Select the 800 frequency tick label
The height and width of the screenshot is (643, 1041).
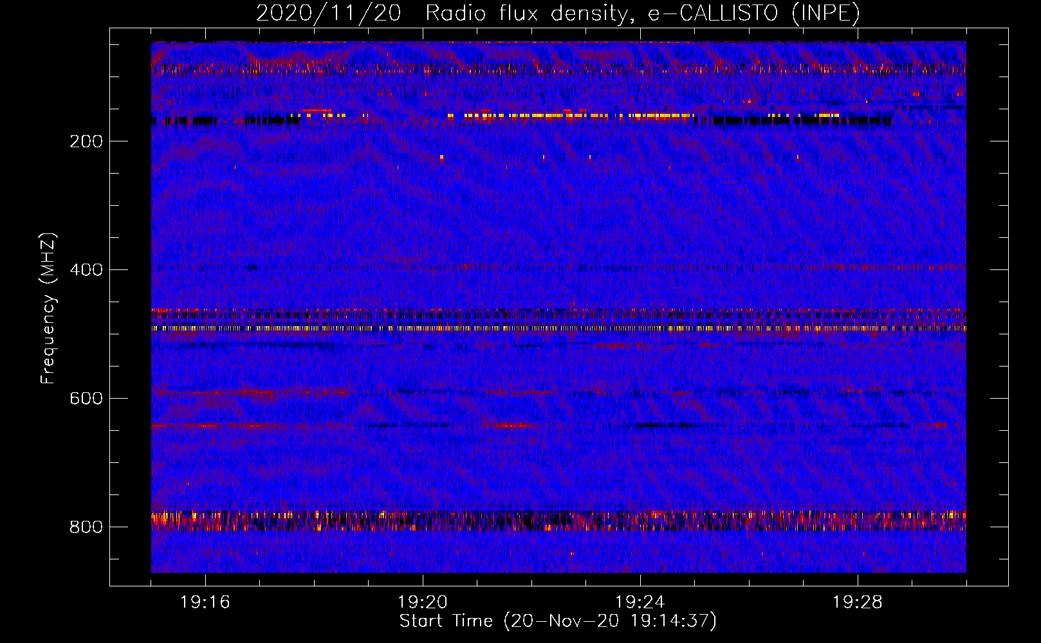pyautogui.click(x=86, y=527)
